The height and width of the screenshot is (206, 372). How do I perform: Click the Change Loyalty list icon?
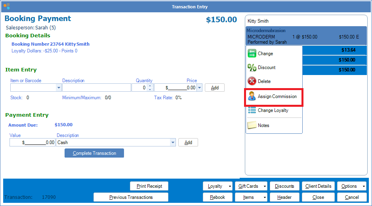tap(252, 110)
